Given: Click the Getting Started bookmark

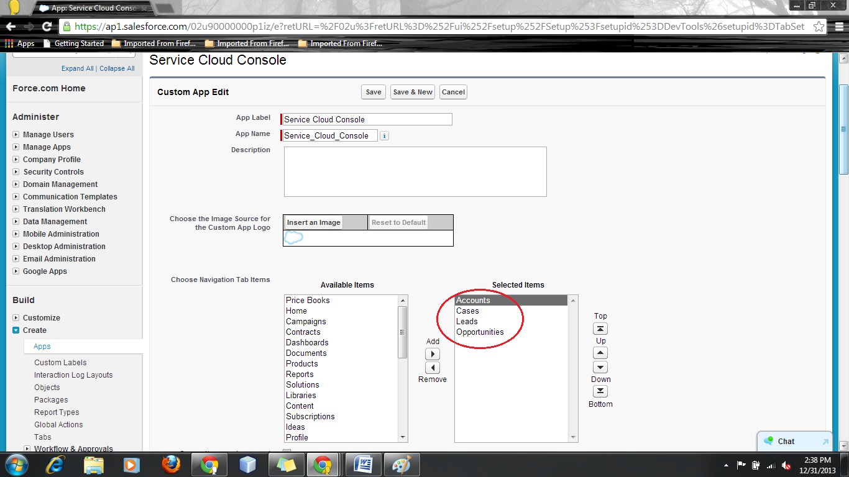Looking at the screenshot, I should point(73,43).
